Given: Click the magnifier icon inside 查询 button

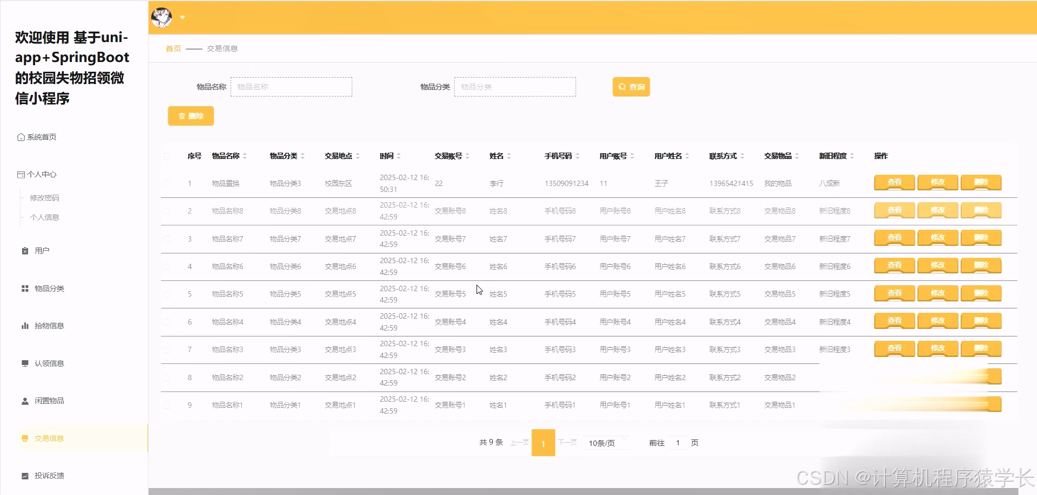Looking at the screenshot, I should tap(622, 86).
